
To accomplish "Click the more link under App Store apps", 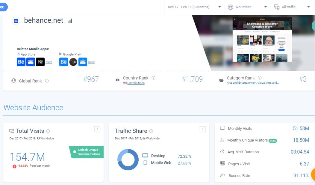I will tap(49, 62).
